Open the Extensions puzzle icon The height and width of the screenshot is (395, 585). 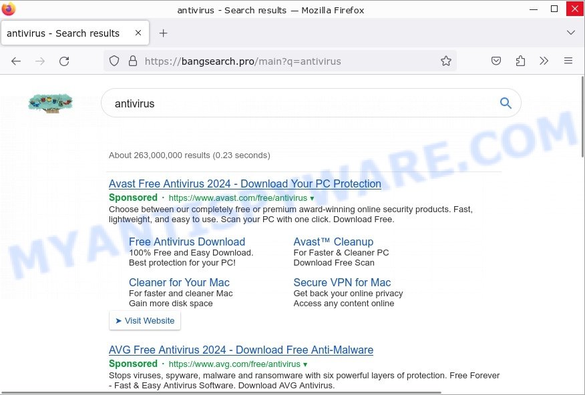pos(520,61)
